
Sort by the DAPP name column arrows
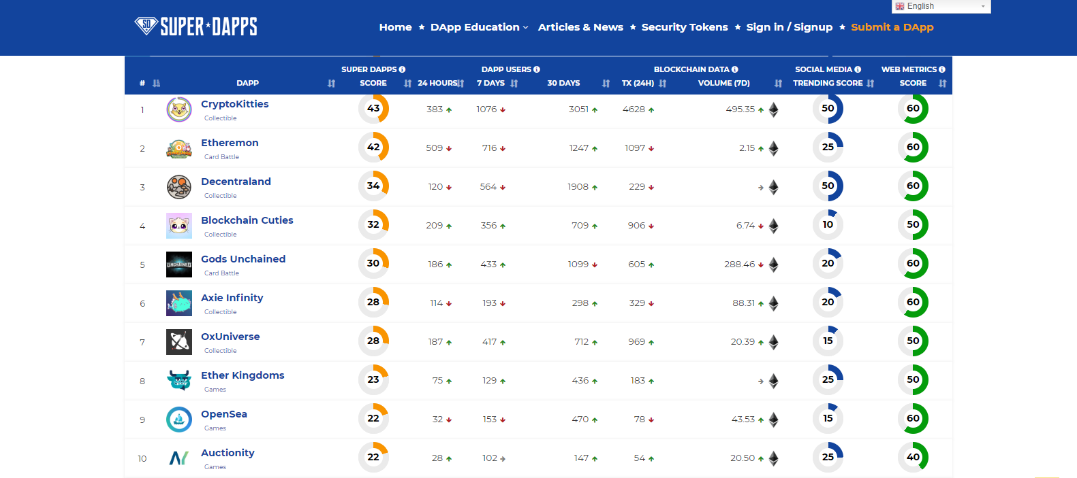(x=332, y=83)
